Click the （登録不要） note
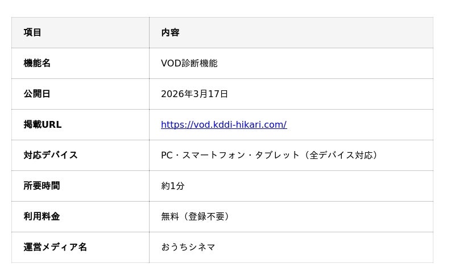 pos(206,216)
